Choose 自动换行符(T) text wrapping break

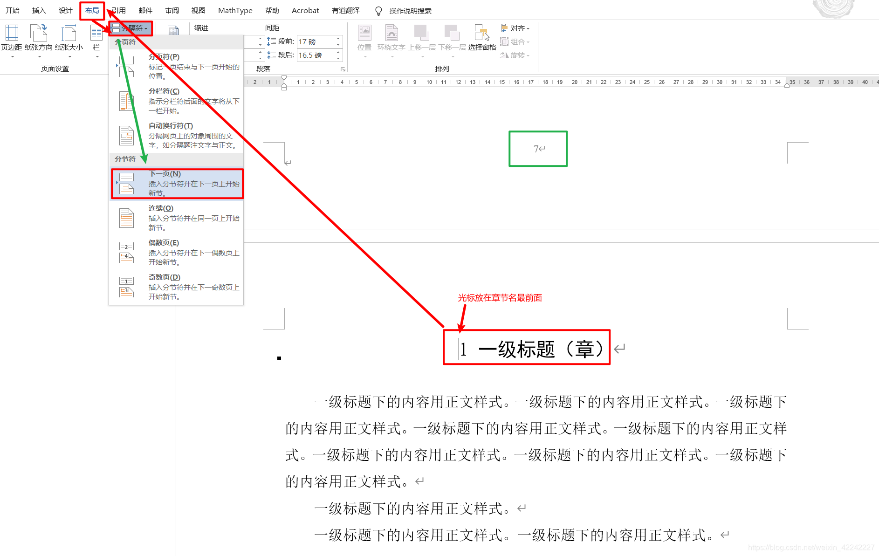176,135
